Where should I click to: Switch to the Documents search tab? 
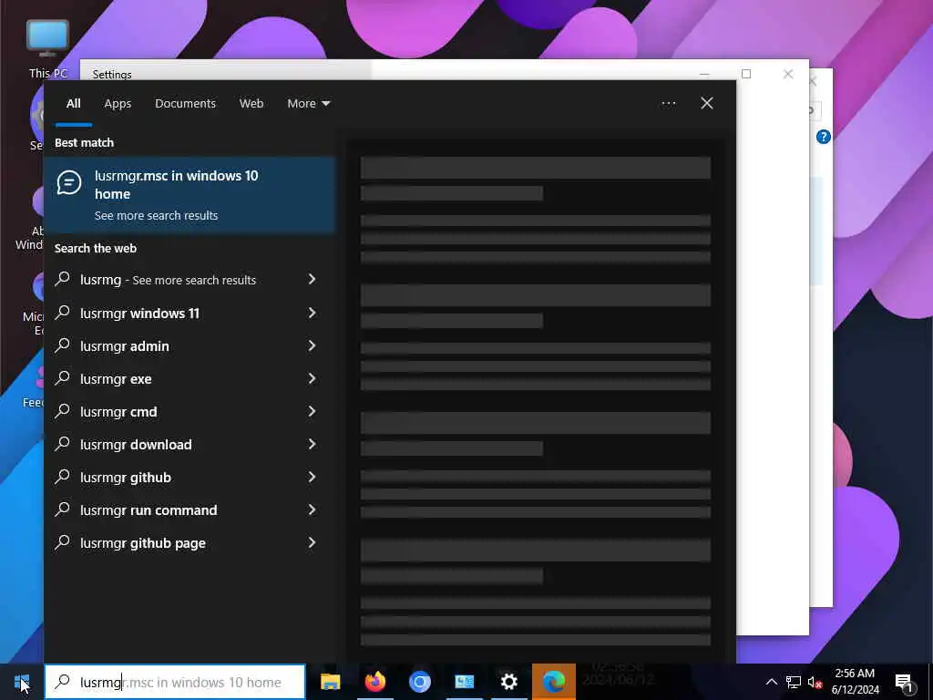185,104
